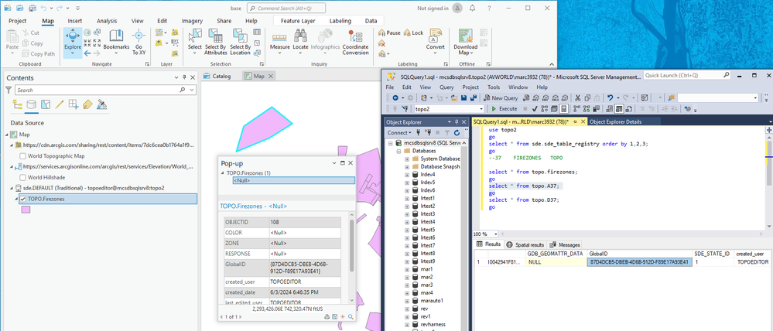Click Cut scissors icon in SSMS
Image resolution: width=773 pixels, height=331 pixels.
pyautogui.click(x=578, y=98)
